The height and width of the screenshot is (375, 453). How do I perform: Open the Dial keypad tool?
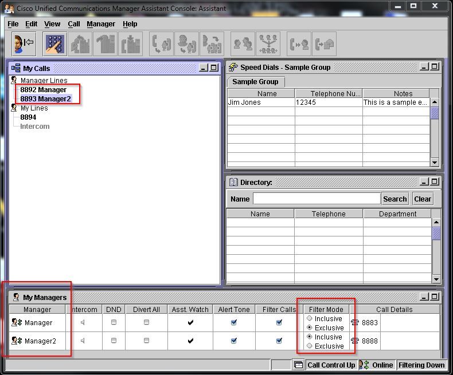point(55,44)
